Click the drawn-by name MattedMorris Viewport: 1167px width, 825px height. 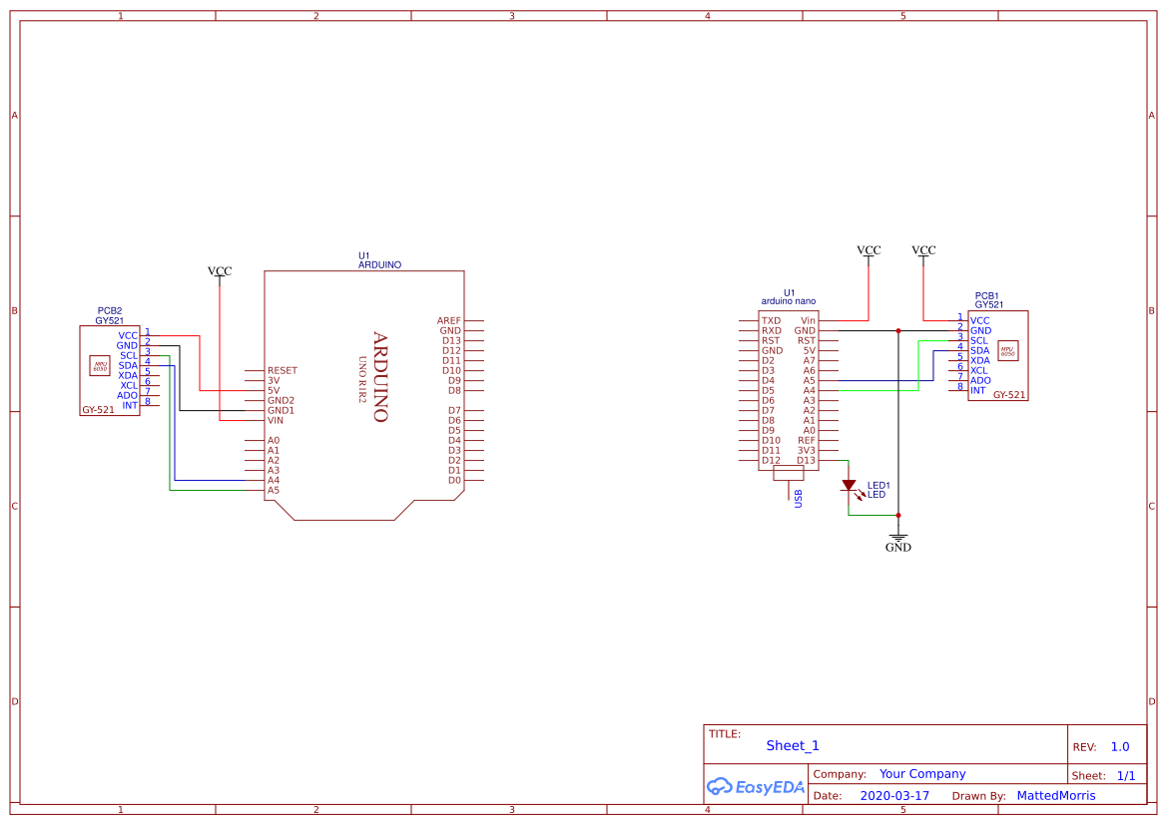point(1056,795)
